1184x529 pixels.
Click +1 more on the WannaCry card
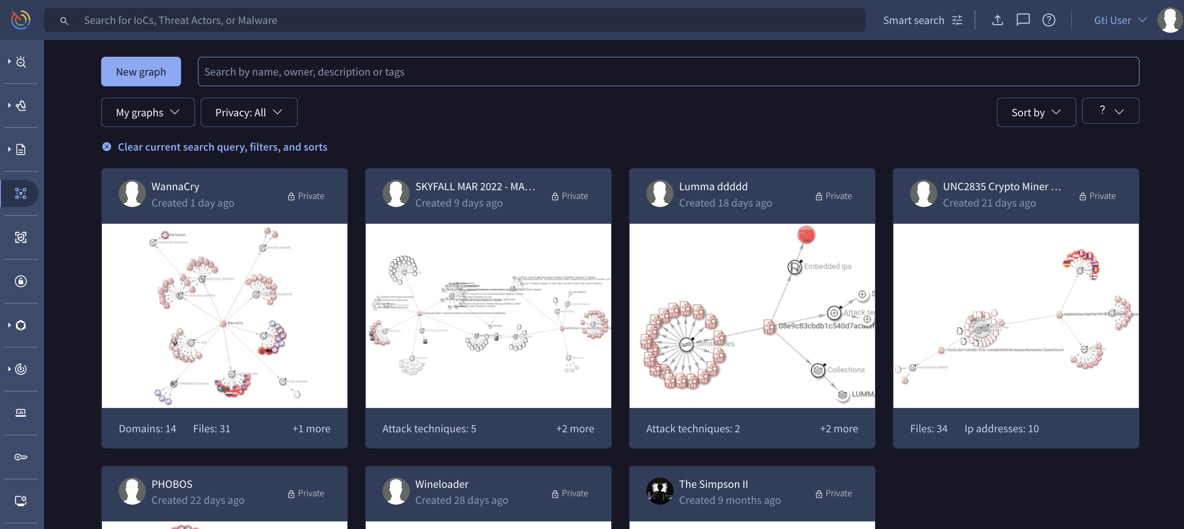311,428
